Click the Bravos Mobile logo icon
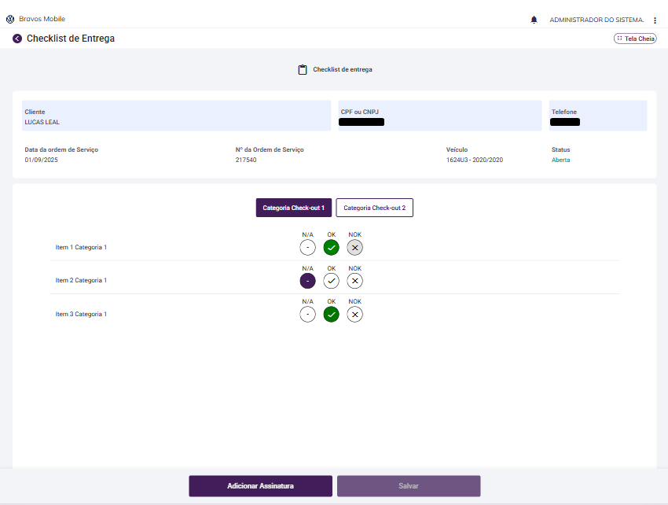This screenshot has height=505, width=668. pyautogui.click(x=9, y=19)
